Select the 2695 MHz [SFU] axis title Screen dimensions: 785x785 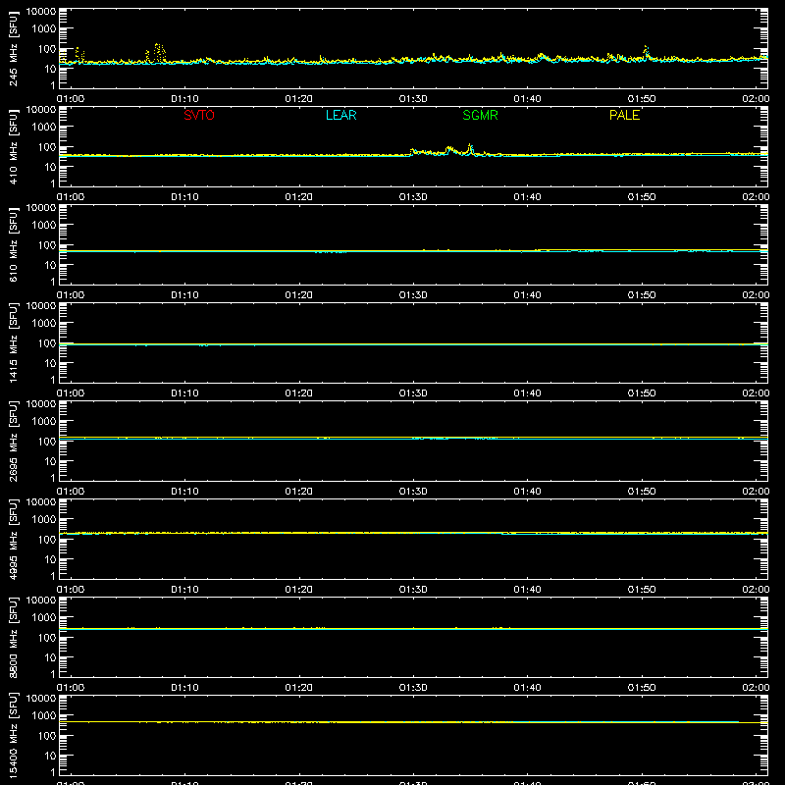[x=14, y=441]
